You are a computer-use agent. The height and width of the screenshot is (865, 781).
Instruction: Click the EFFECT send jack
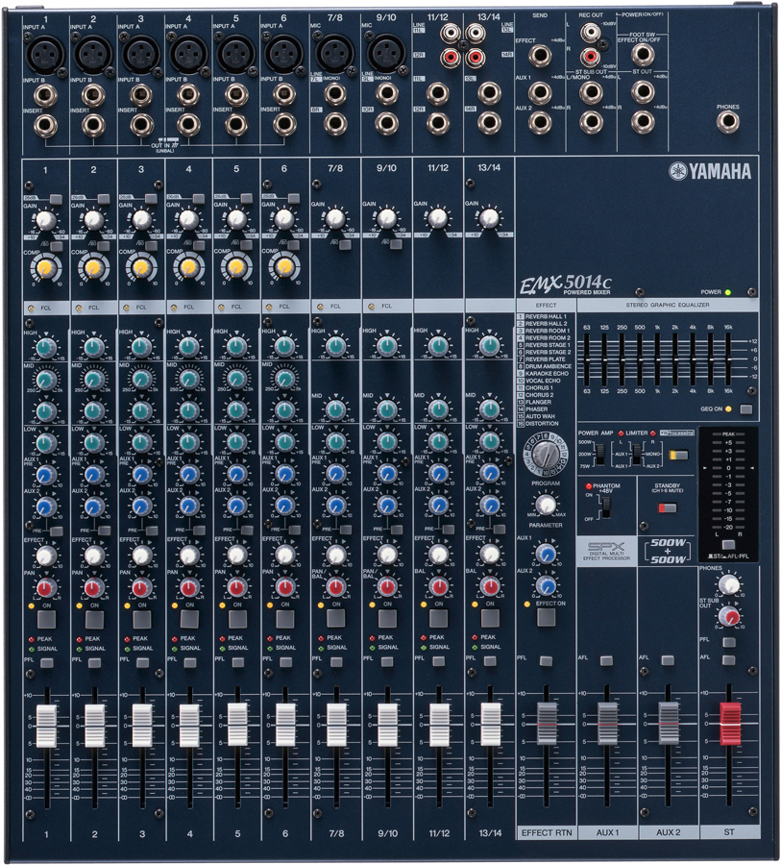point(540,55)
